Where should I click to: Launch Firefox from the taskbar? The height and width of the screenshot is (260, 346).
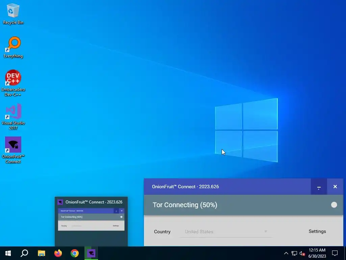pyautogui.click(x=58, y=253)
